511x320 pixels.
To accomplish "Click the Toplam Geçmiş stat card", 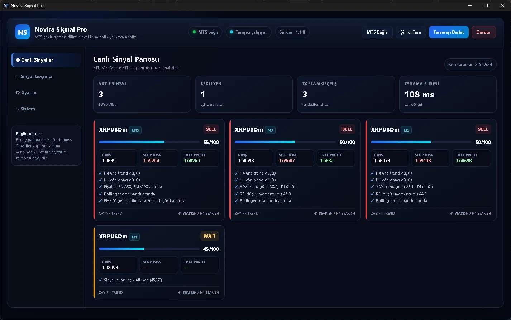I will tap(346, 94).
